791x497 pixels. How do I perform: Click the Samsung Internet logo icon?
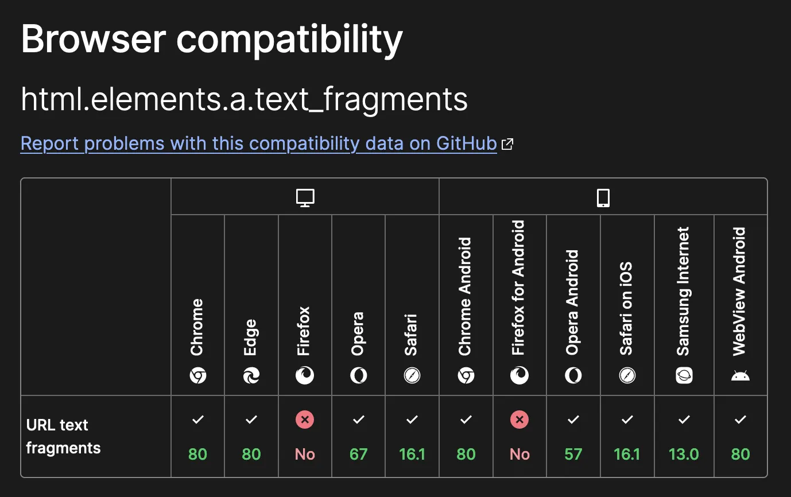point(684,376)
